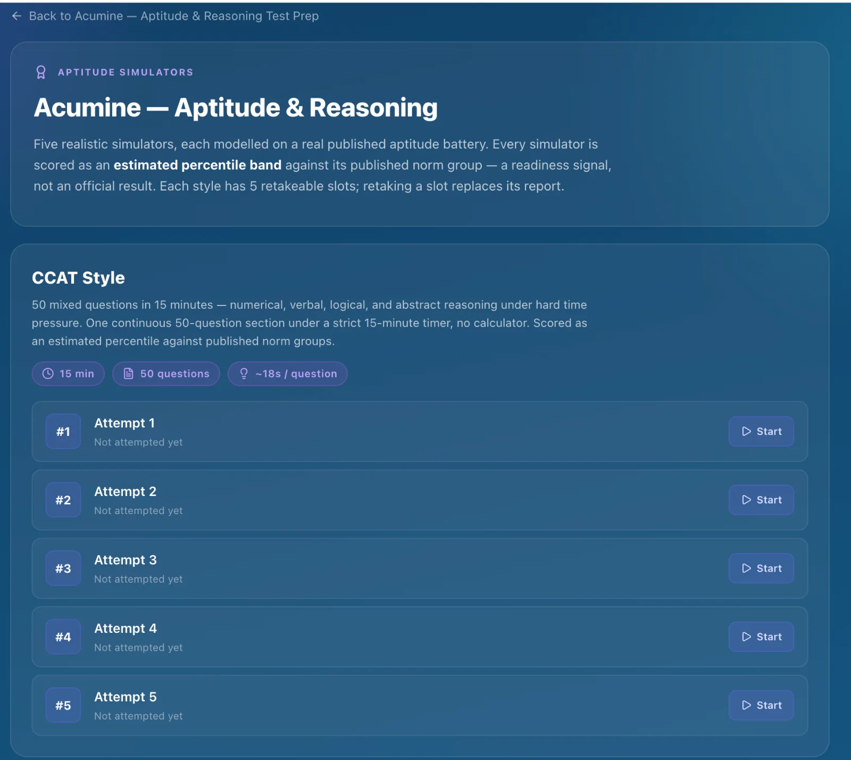Select the Attempt 4 title
This screenshot has width=851, height=760.
click(126, 629)
